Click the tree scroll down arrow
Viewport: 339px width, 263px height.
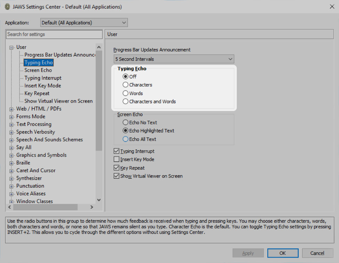point(99,200)
